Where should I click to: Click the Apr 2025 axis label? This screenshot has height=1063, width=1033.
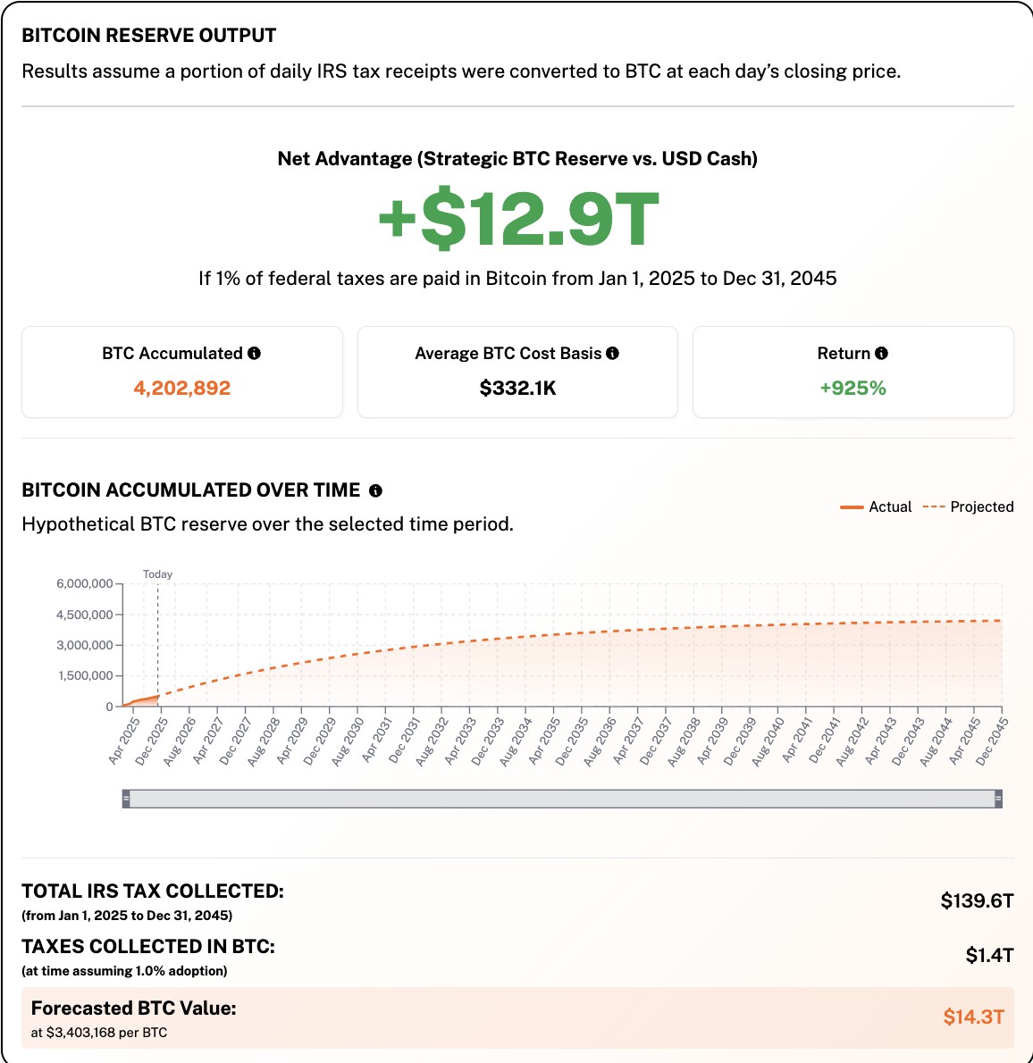tap(124, 742)
